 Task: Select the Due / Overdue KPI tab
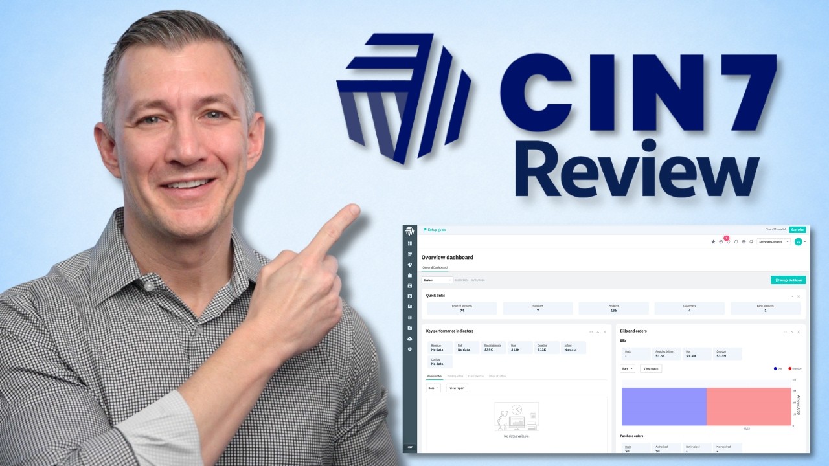click(x=476, y=376)
